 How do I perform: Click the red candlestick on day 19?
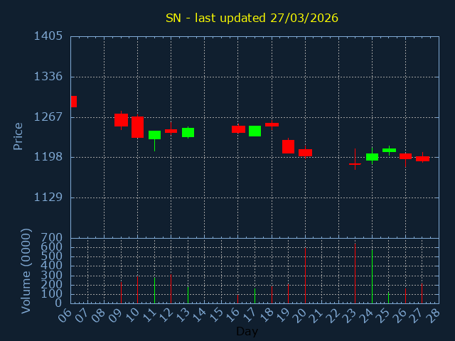[x=288, y=146]
